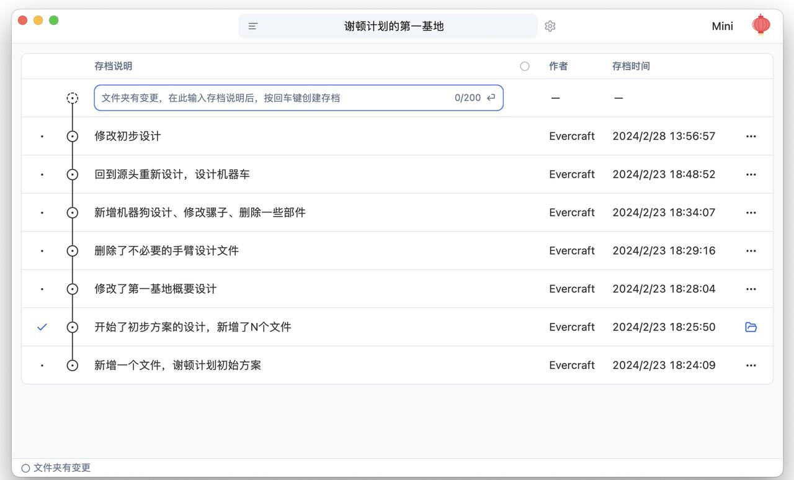Open folder icon for 开始了初步方案的设计 archive
Screen dimensions: 794x480
tap(751, 327)
